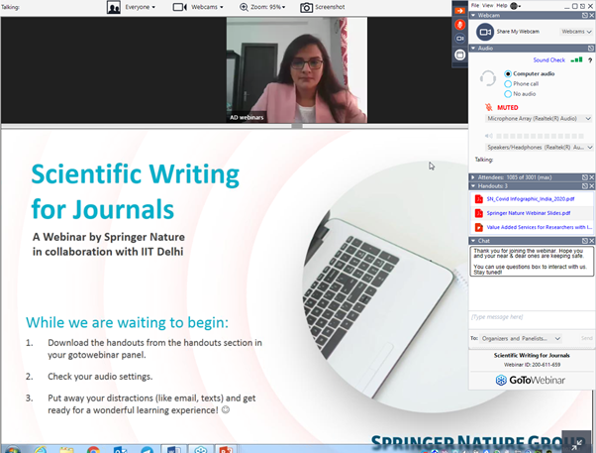Click the file icon for Value Added Services handout
The width and height of the screenshot is (596, 453).
click(479, 227)
